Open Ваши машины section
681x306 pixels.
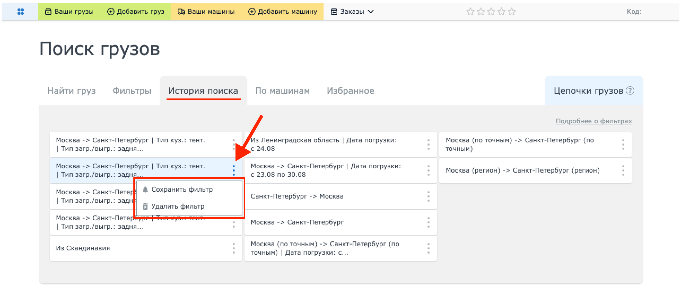(x=206, y=12)
